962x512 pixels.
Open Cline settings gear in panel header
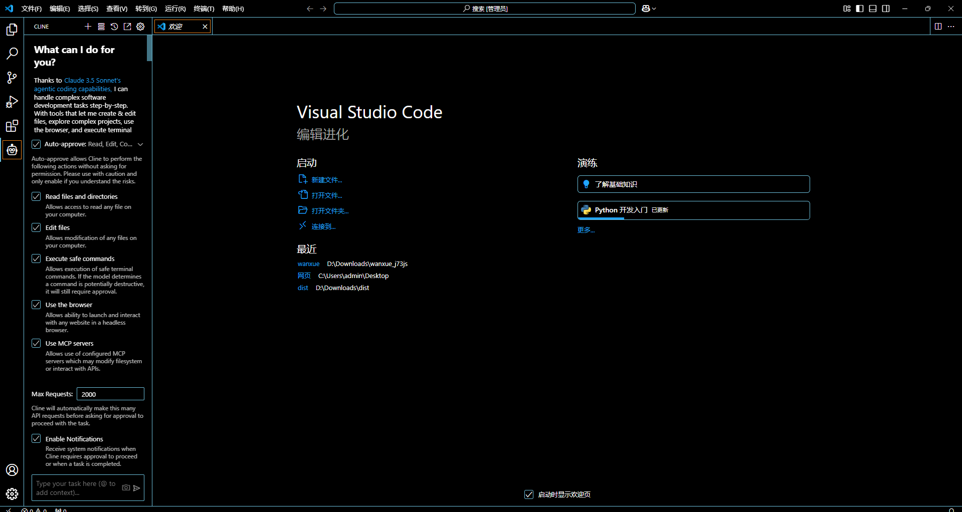140,27
